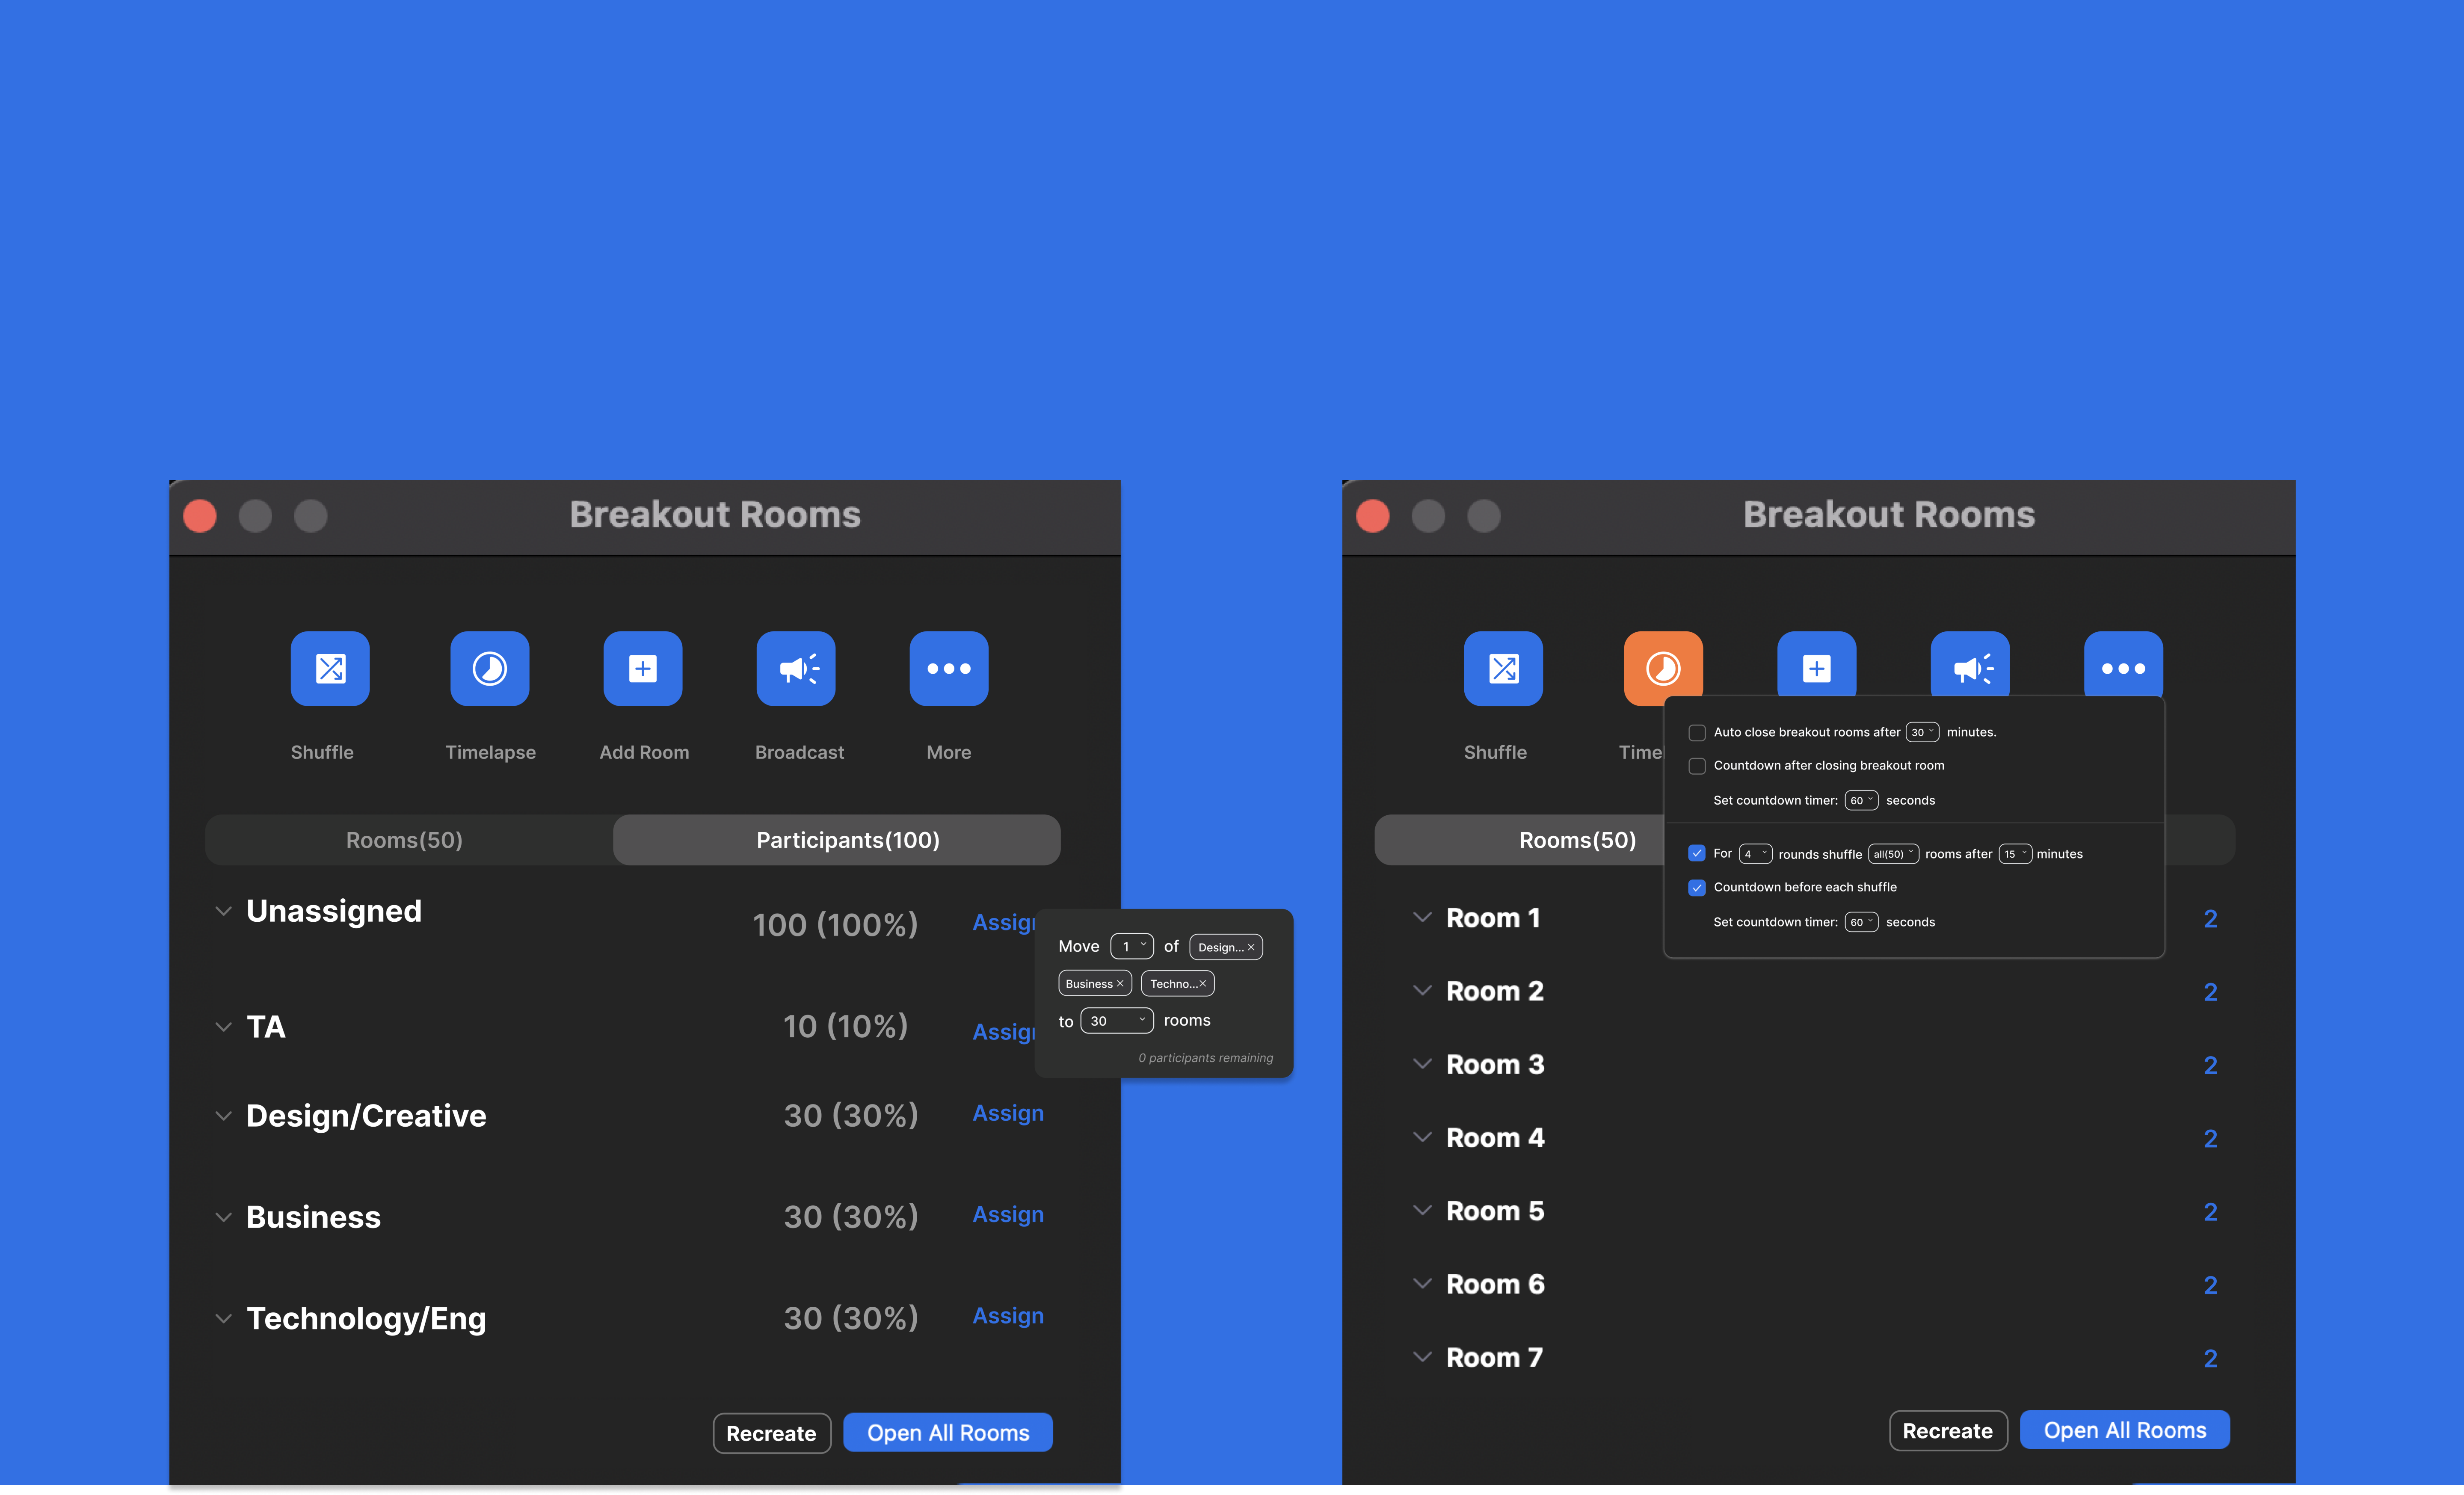This screenshot has height=1495, width=2464.
Task: Open the More options icon in left window
Action: (948, 668)
